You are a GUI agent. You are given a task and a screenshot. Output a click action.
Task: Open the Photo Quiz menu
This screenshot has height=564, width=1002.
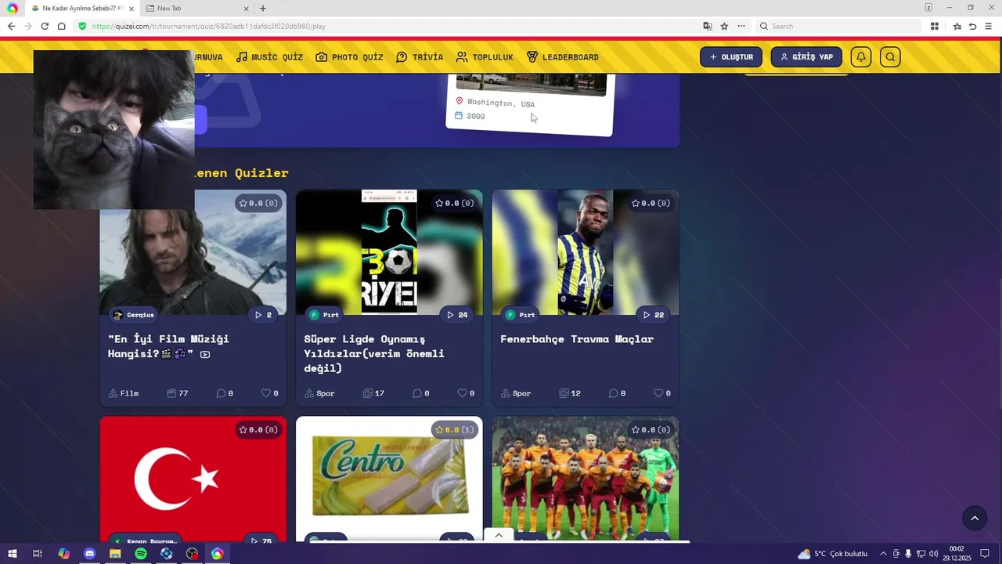[349, 57]
